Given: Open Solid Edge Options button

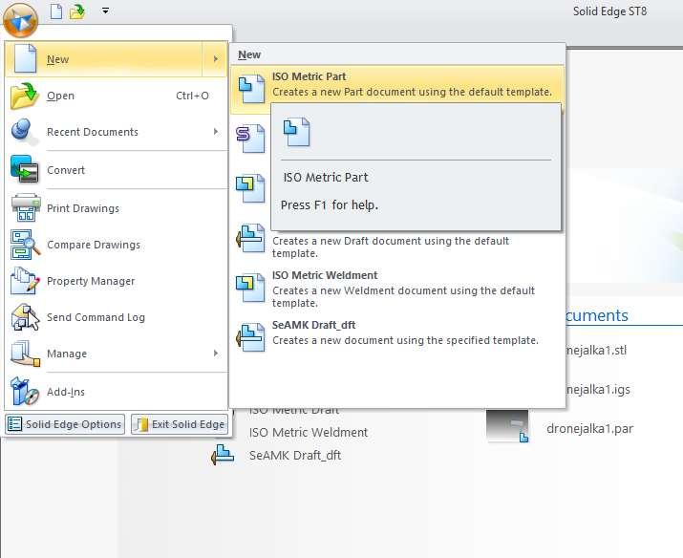Looking at the screenshot, I should [65, 424].
